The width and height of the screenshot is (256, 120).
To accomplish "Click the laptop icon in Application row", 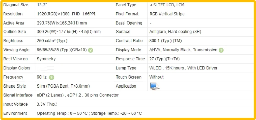I will coord(154,86).
